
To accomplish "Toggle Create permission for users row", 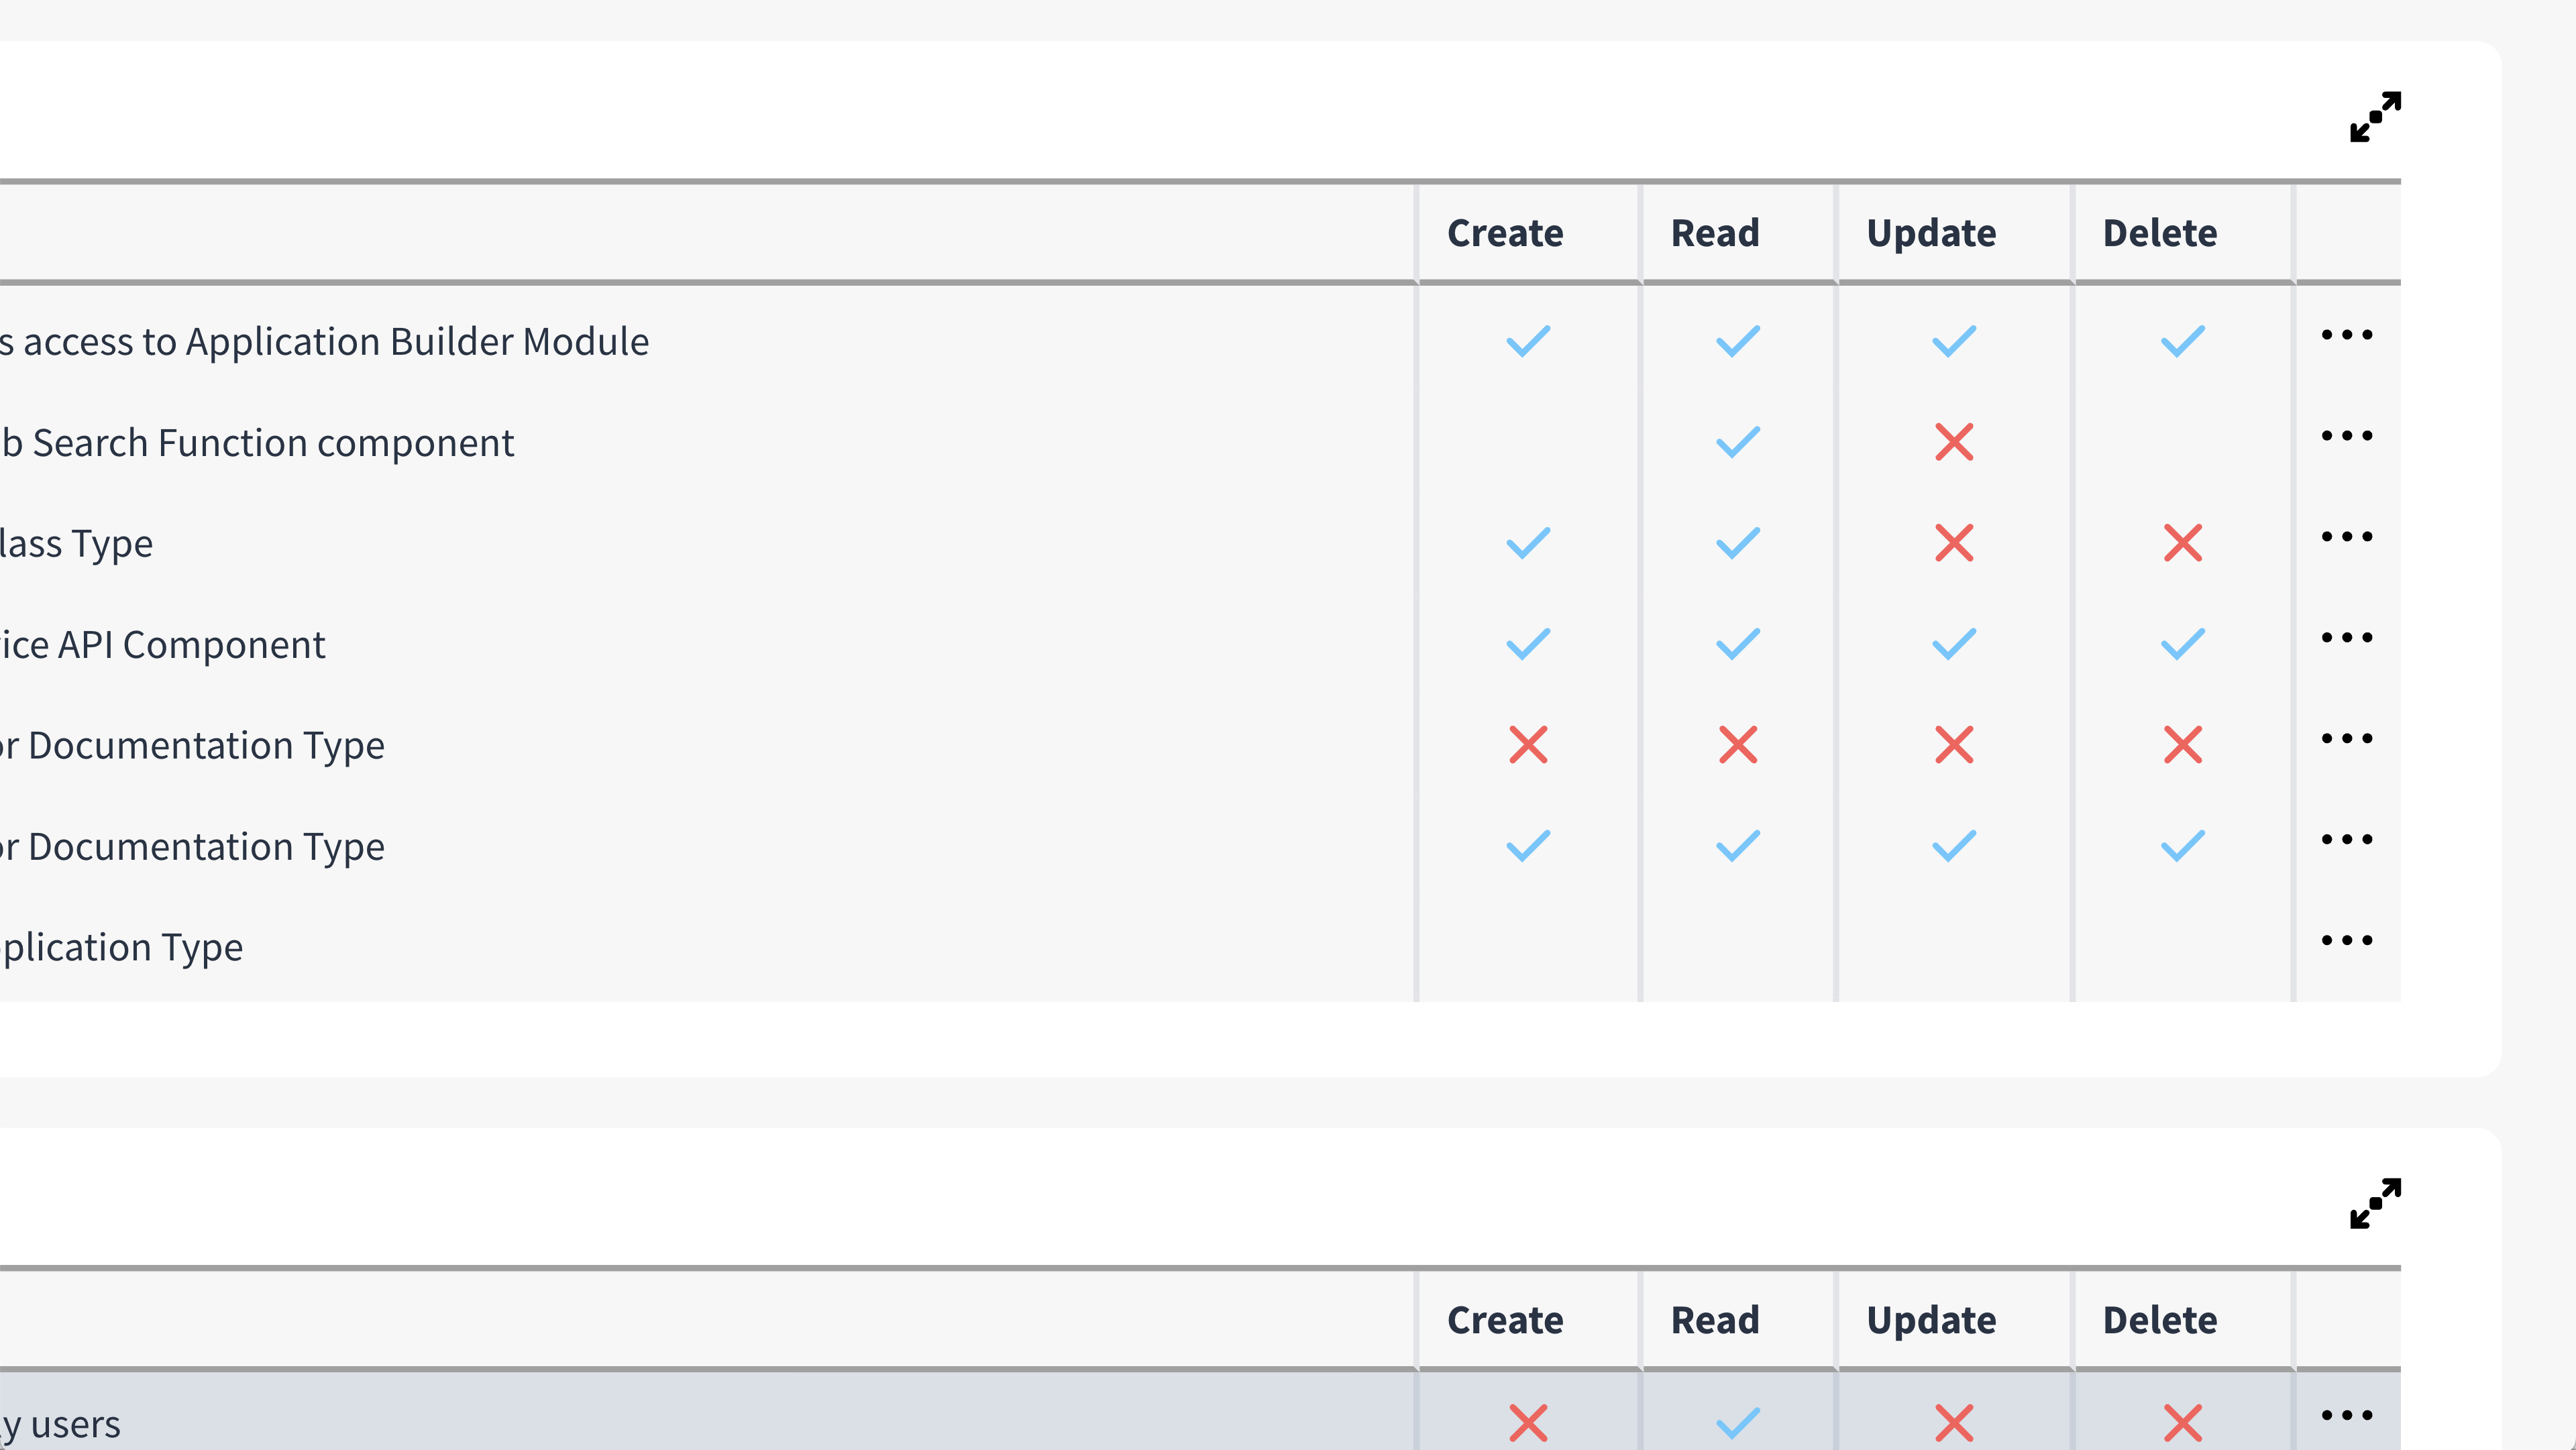I will (1528, 1422).
